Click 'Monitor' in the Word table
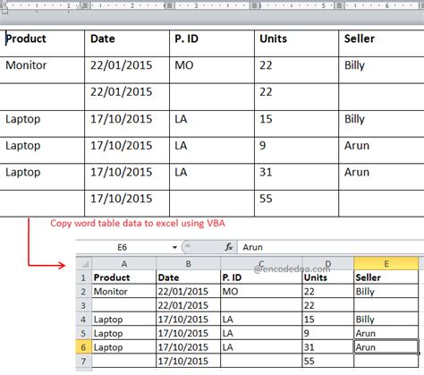Viewport: 424px width, 375px height. pos(26,65)
